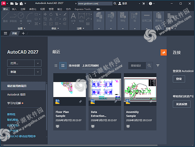Select the Text (文字) tool

[73, 18]
